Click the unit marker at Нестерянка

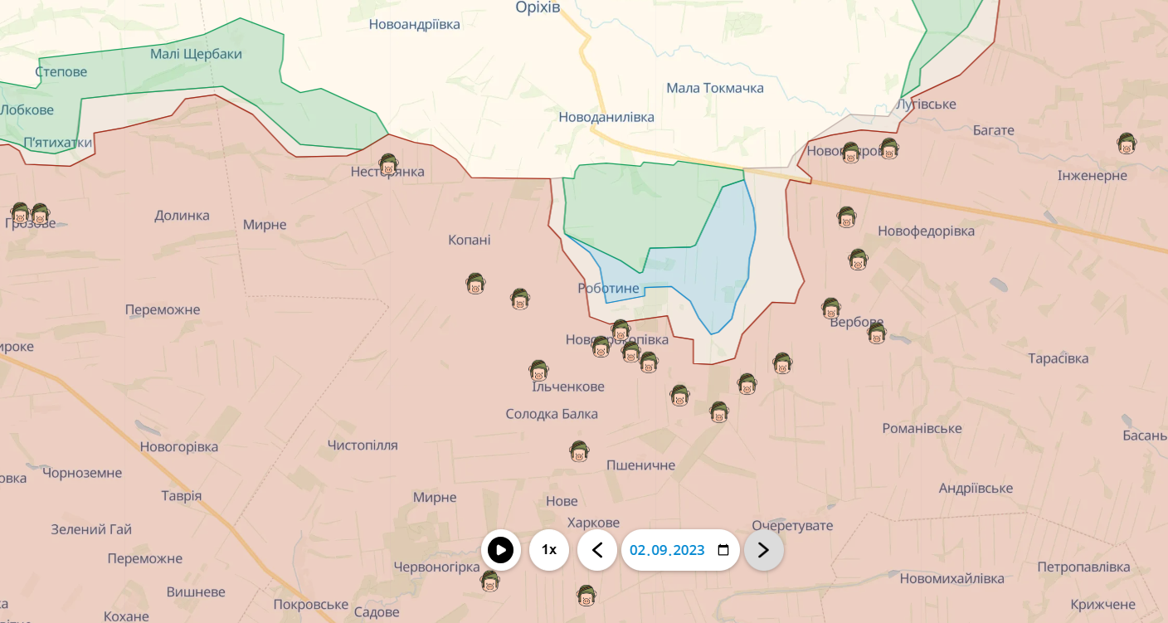(x=388, y=164)
